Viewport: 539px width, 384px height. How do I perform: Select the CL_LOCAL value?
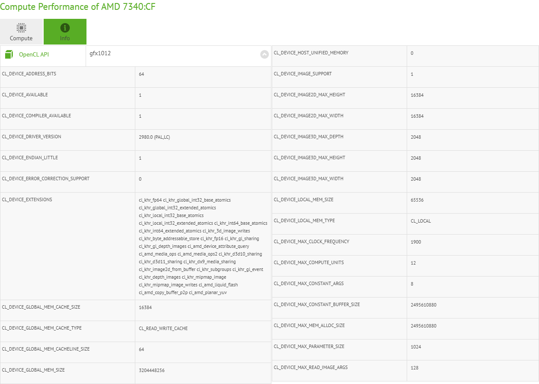(421, 221)
